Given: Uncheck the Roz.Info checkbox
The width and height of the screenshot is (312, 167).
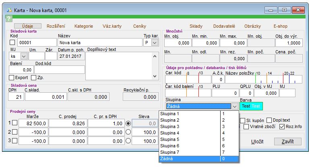Looking at the screenshot, I should point(281,127).
